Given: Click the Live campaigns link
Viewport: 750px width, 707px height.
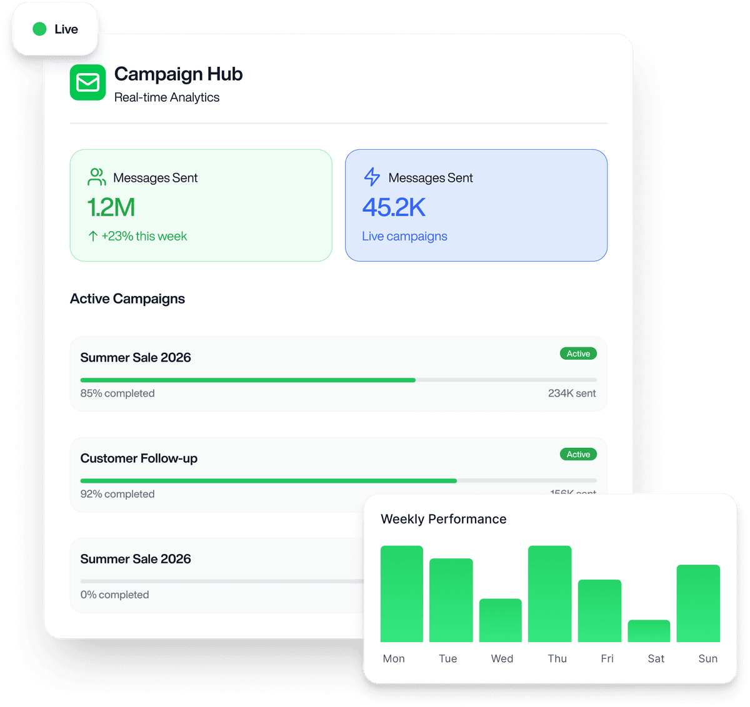Looking at the screenshot, I should click(404, 236).
